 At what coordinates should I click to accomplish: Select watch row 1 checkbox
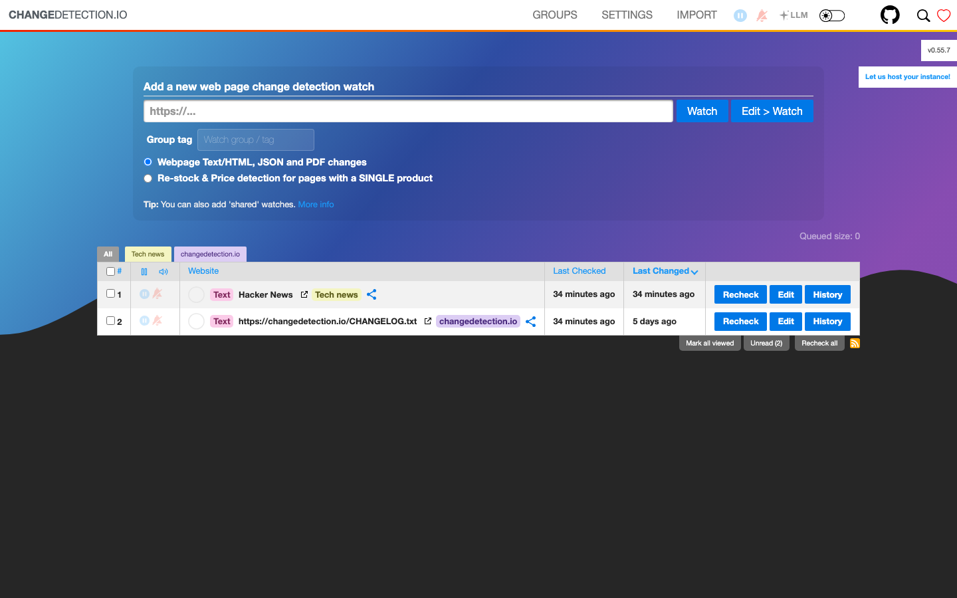(x=110, y=294)
